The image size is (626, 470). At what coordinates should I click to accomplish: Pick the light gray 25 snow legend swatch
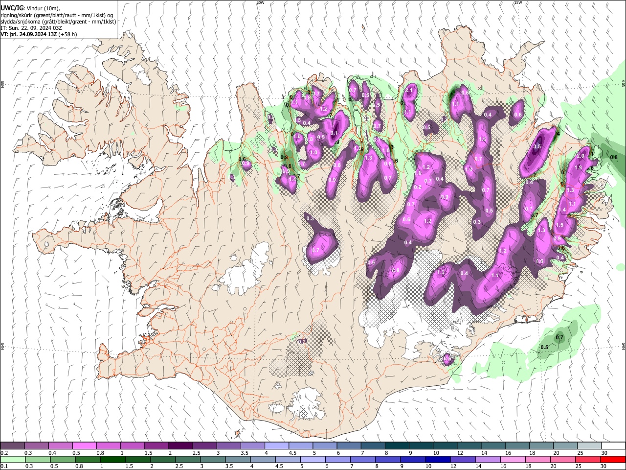(589, 446)
